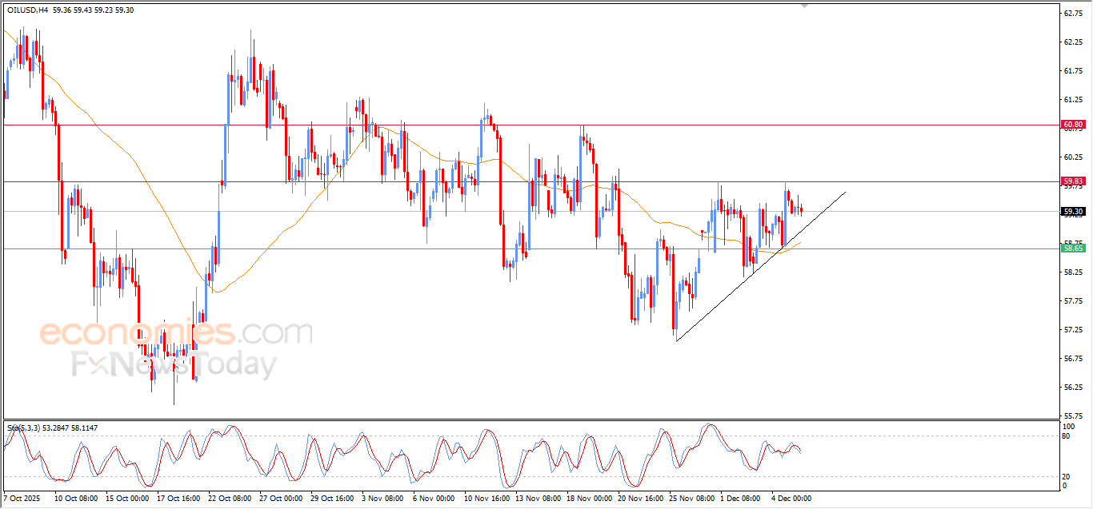Click the 10 Oct 08:00 time label
1093x509 pixels.
[77, 498]
